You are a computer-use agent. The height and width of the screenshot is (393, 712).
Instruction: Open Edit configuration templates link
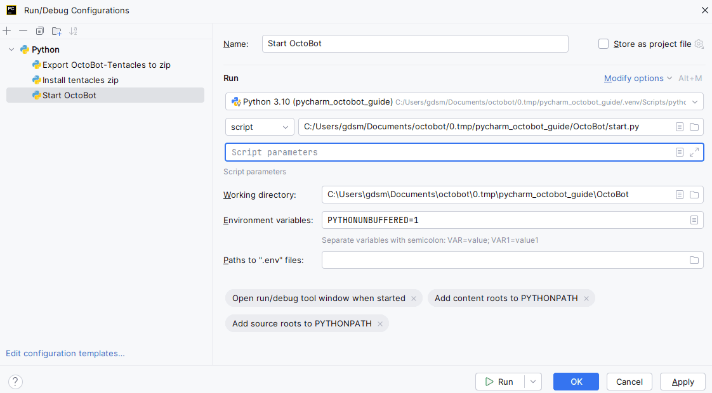click(65, 354)
